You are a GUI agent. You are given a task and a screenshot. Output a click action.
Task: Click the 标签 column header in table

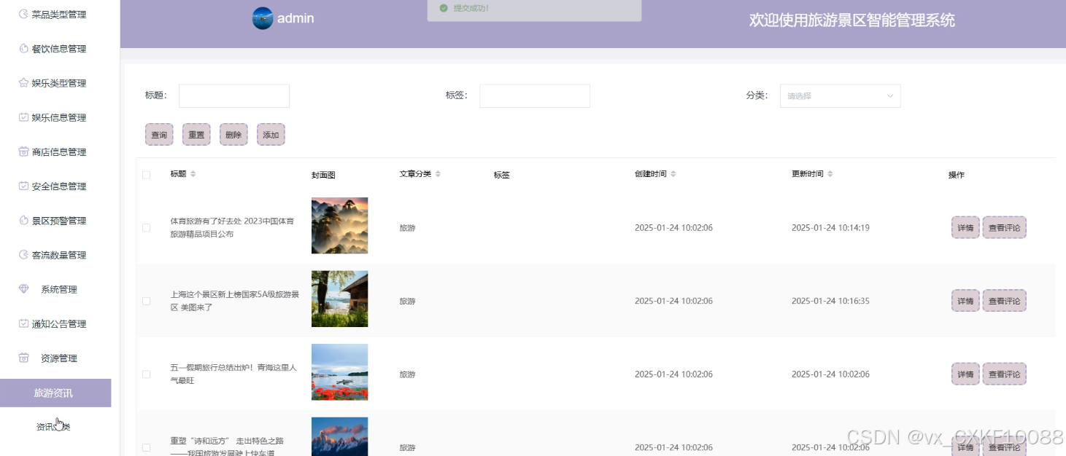pos(502,175)
